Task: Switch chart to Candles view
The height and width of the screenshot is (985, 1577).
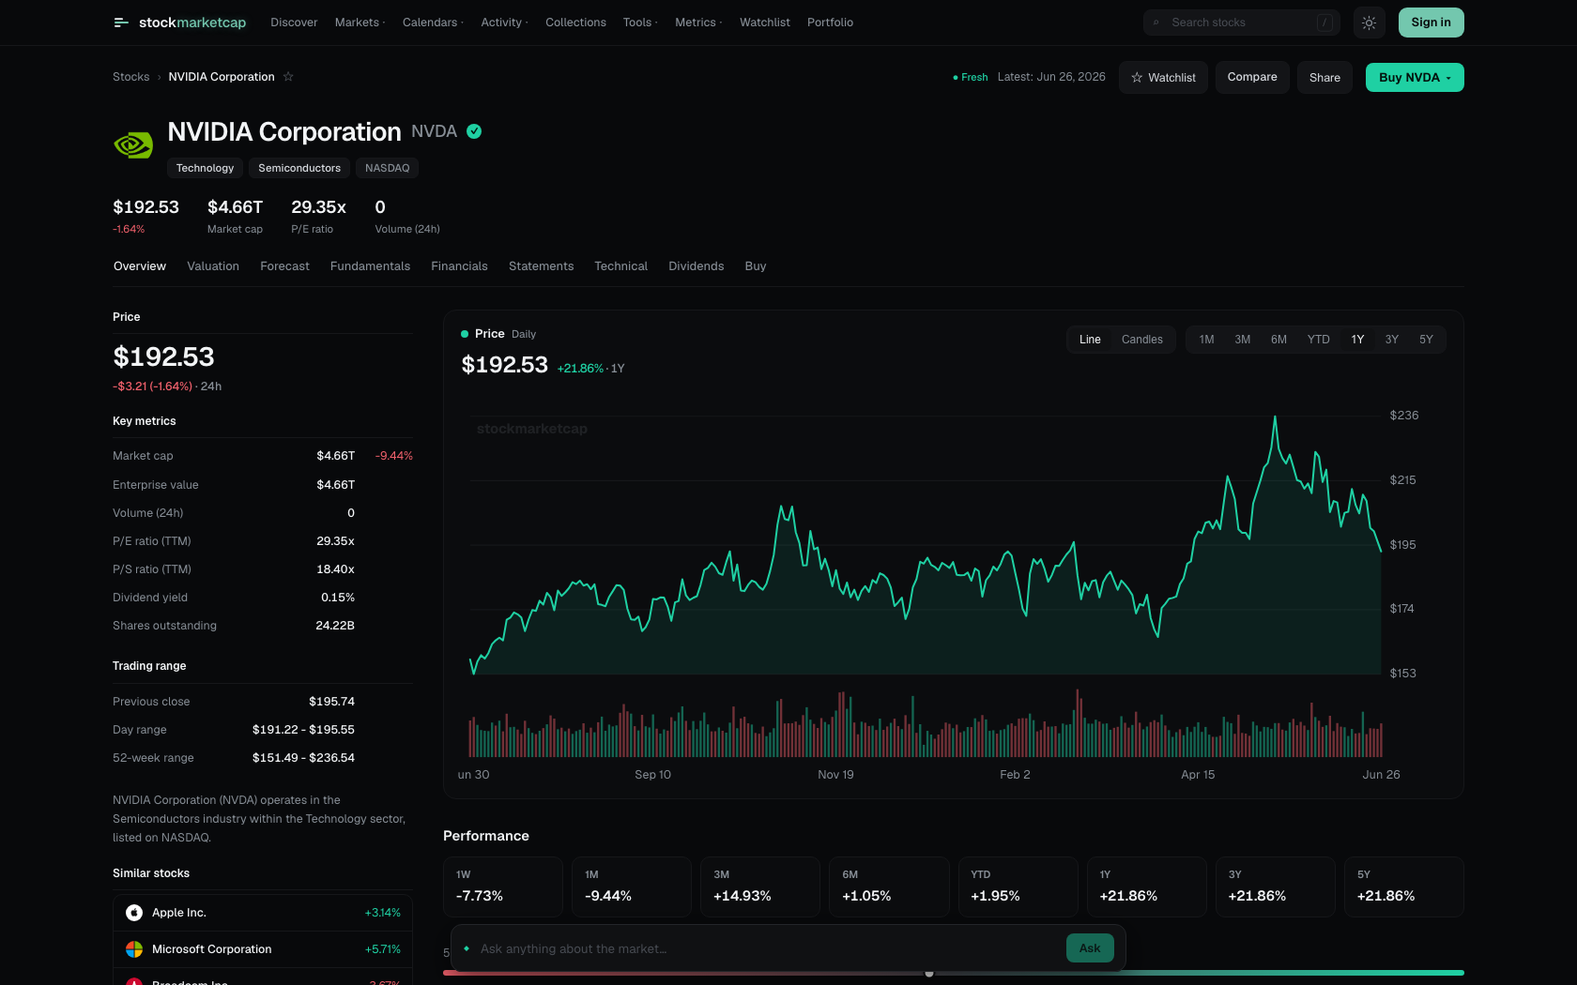Action: (1141, 340)
